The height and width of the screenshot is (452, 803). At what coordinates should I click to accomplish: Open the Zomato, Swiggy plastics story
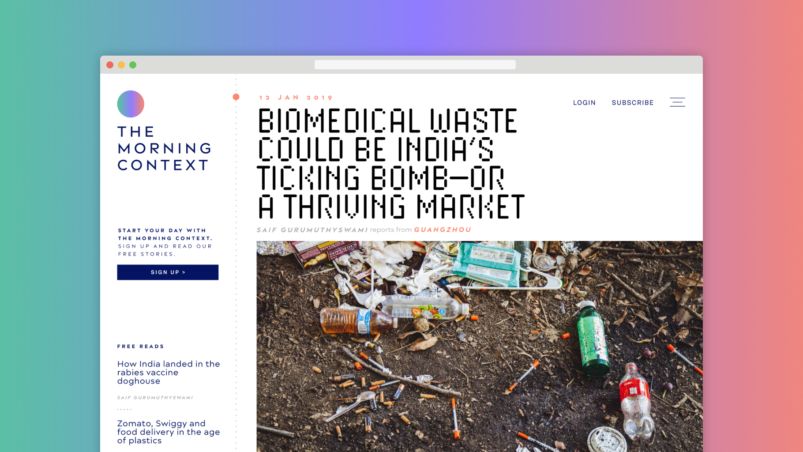point(169,432)
